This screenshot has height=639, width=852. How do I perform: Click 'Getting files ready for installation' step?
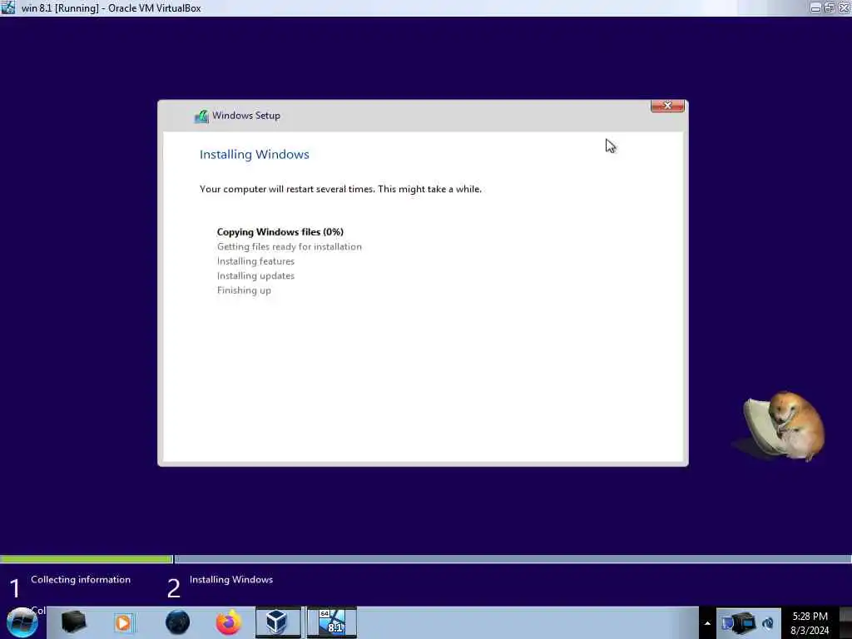click(289, 246)
